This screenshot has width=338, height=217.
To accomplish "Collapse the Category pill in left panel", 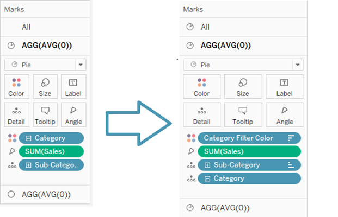I will click(28, 138).
